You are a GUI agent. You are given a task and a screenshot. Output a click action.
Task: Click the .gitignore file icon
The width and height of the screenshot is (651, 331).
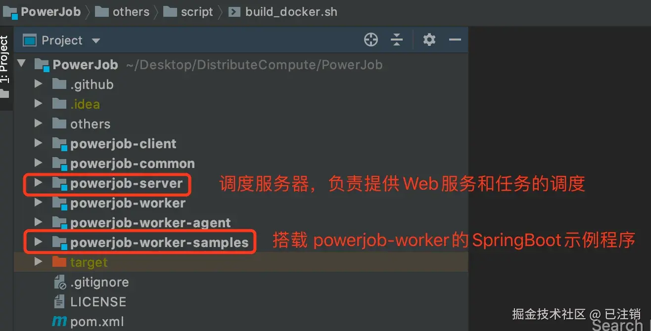point(59,282)
